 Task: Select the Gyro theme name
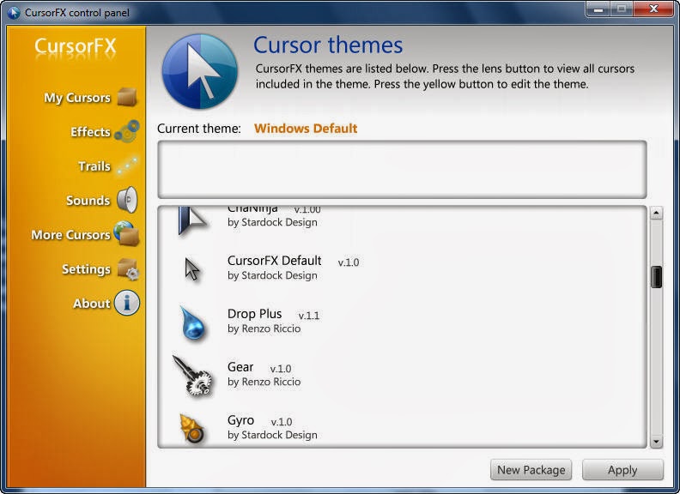pyautogui.click(x=240, y=420)
